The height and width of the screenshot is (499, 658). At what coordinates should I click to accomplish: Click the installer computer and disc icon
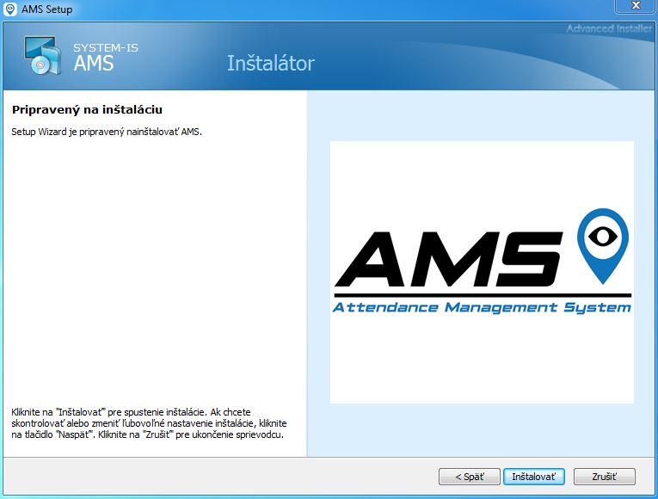click(42, 55)
